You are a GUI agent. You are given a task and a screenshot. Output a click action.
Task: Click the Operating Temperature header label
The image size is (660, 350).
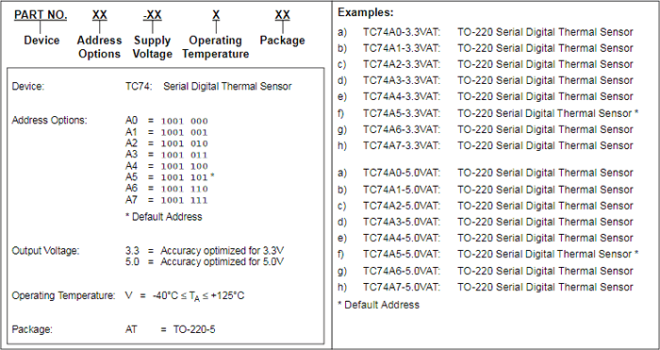(x=216, y=47)
